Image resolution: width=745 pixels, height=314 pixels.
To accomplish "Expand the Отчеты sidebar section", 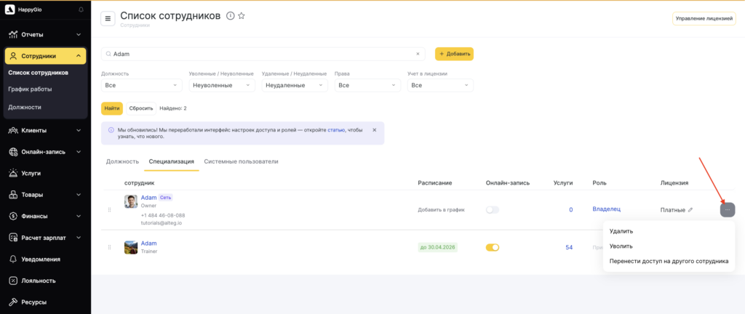I will point(45,35).
